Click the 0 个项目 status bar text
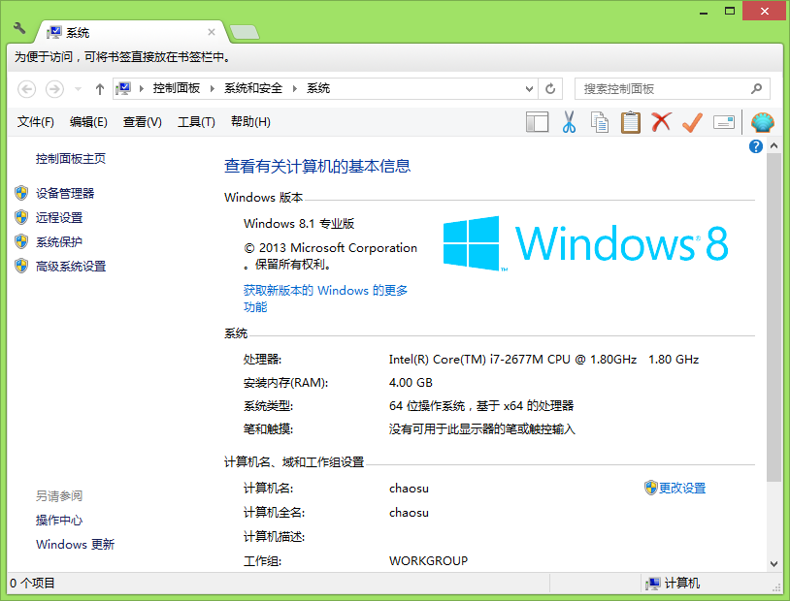790x601 pixels. pos(32,584)
